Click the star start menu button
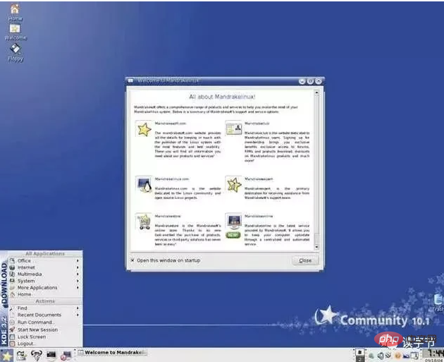 (6, 355)
